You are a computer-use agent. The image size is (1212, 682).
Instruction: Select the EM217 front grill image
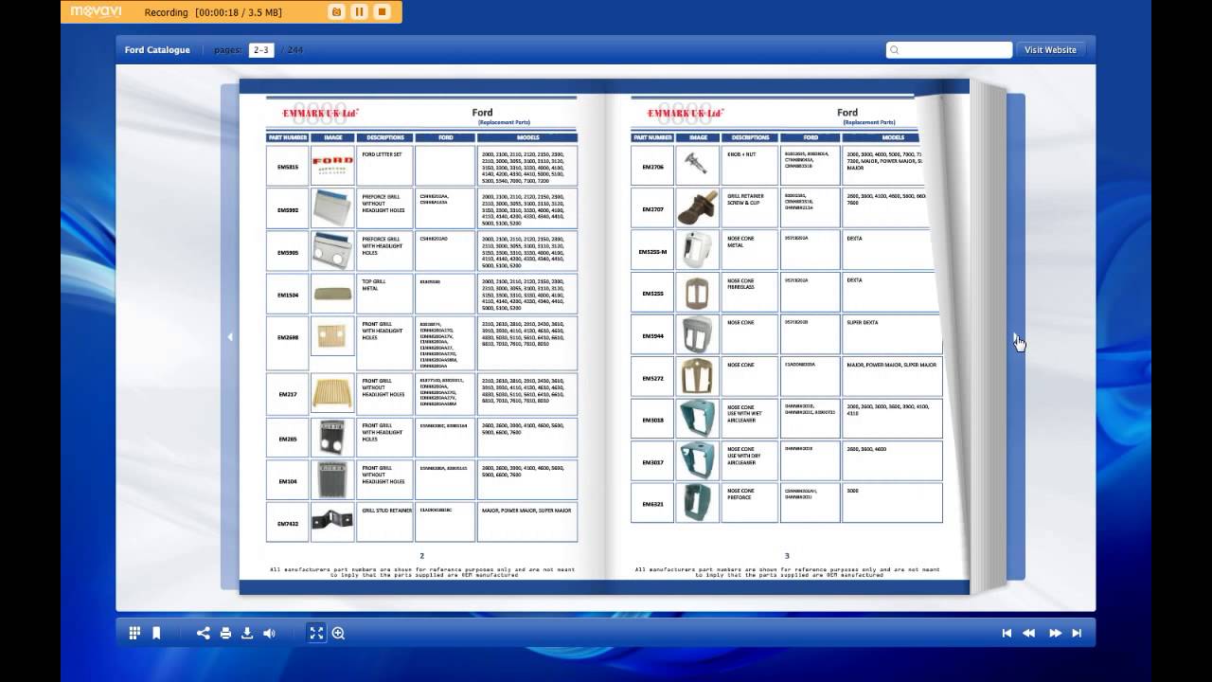tap(333, 393)
